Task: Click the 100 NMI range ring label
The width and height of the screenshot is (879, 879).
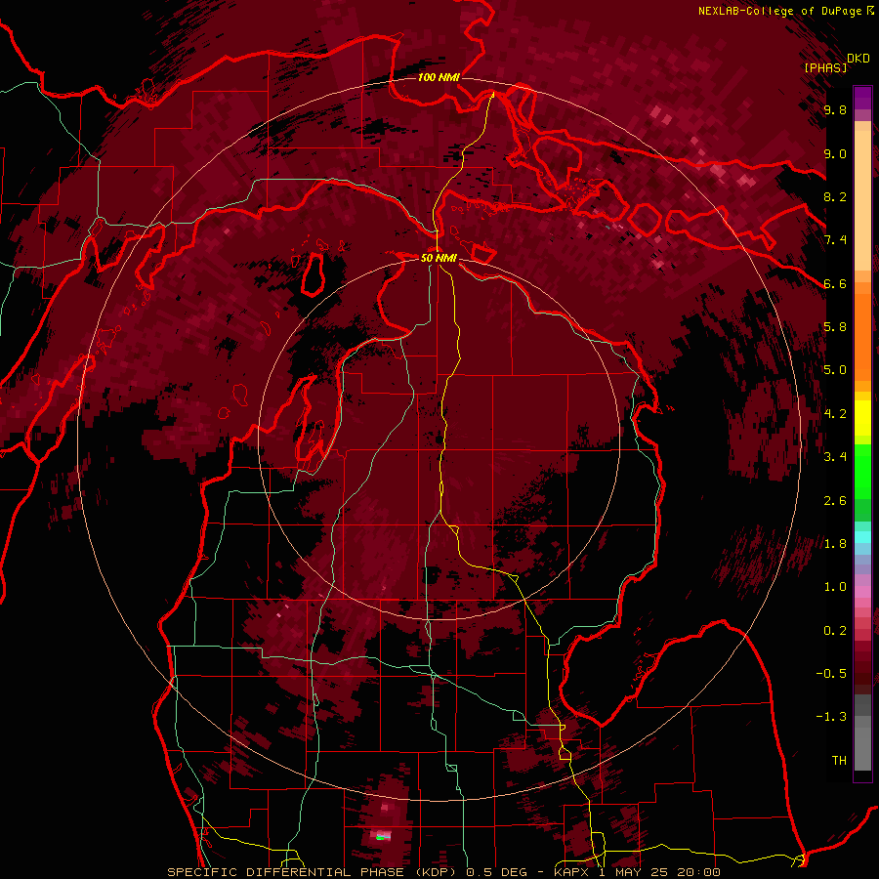Action: point(439,77)
